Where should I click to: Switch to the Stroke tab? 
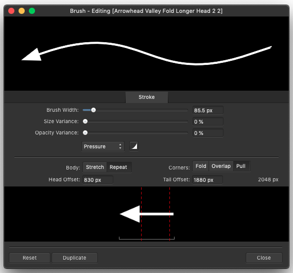pyautogui.click(x=147, y=97)
